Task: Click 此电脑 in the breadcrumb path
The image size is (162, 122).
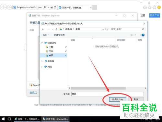Action: point(68,29)
